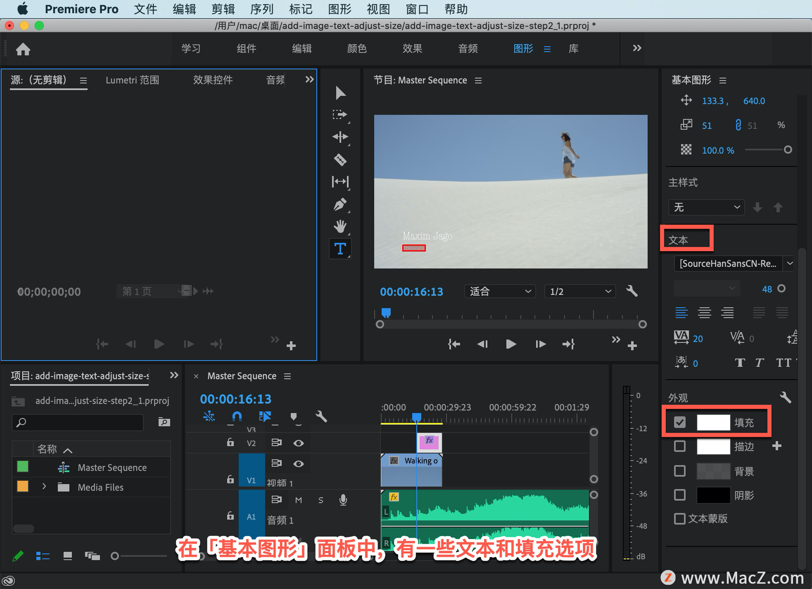Select the Hand tool
Image resolution: width=812 pixels, height=589 pixels.
[x=340, y=226]
